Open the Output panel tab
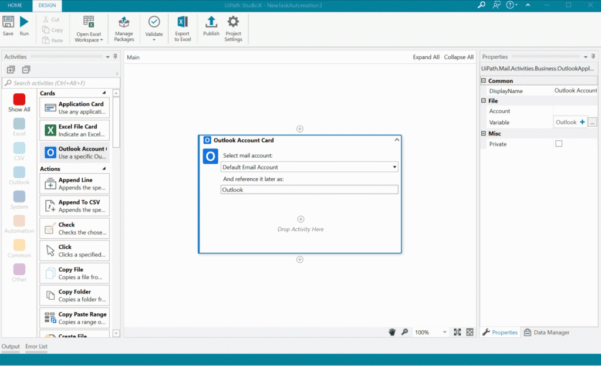 [x=11, y=347]
